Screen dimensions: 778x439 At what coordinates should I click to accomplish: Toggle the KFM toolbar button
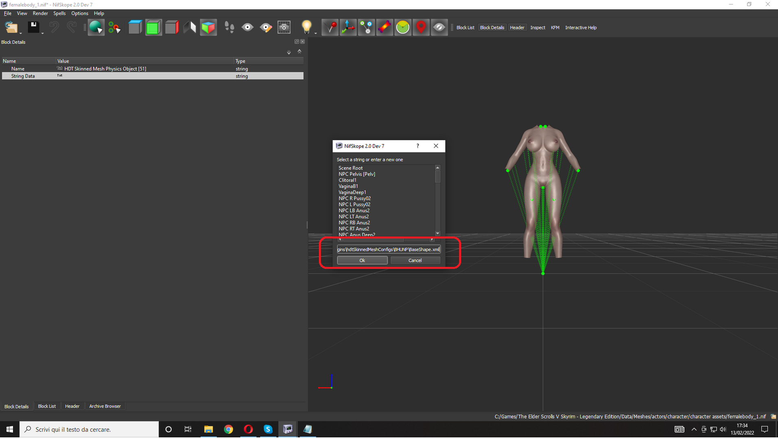[x=555, y=28]
